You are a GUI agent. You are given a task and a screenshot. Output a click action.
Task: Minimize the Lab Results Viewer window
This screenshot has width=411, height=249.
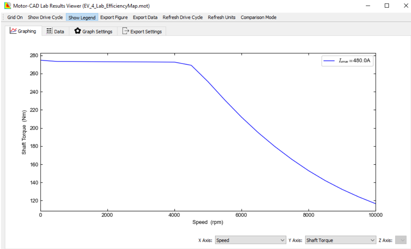point(368,6)
